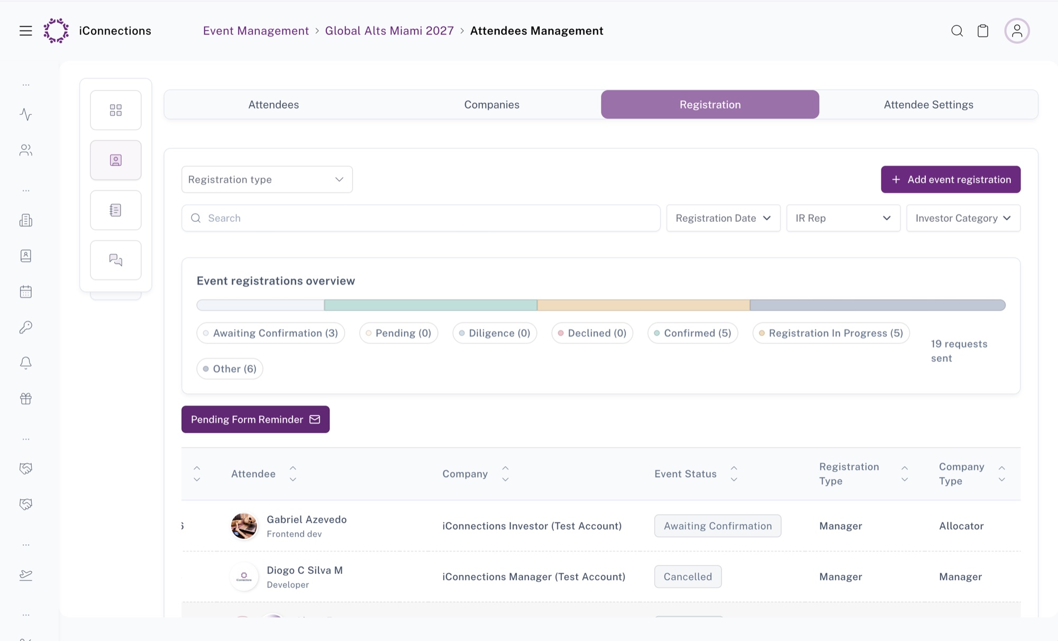Select the notebook list panel icon
This screenshot has width=1058, height=641.
[115, 210]
